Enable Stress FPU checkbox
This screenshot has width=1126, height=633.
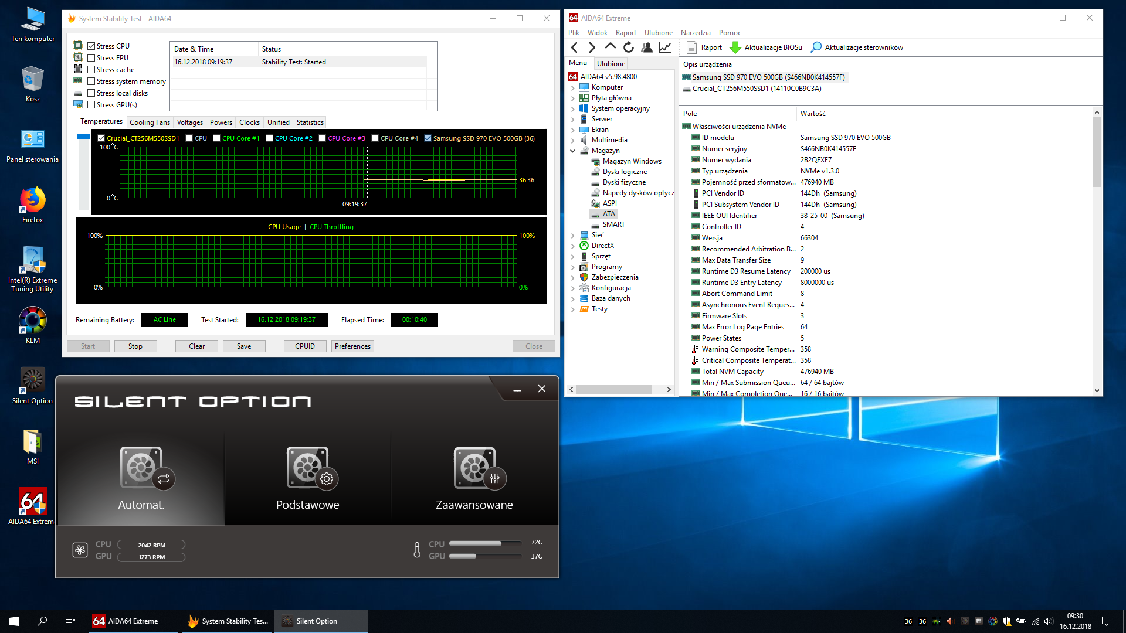(91, 57)
